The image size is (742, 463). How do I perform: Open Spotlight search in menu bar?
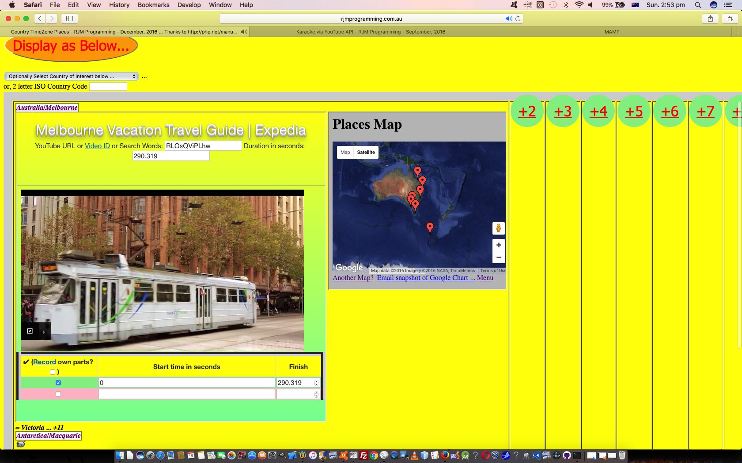(x=698, y=5)
